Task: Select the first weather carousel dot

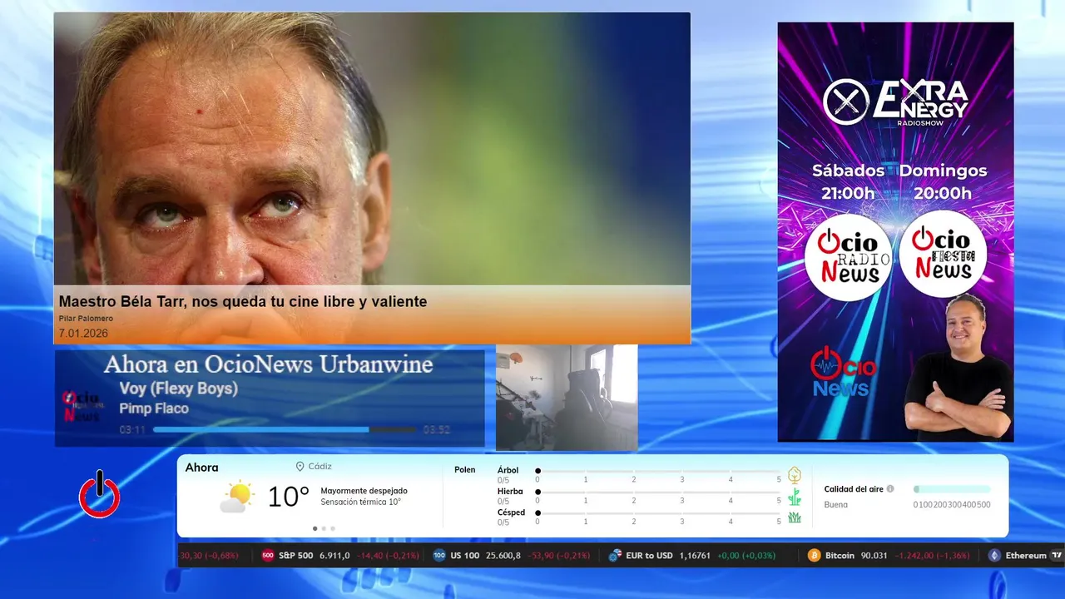Action: click(x=315, y=528)
